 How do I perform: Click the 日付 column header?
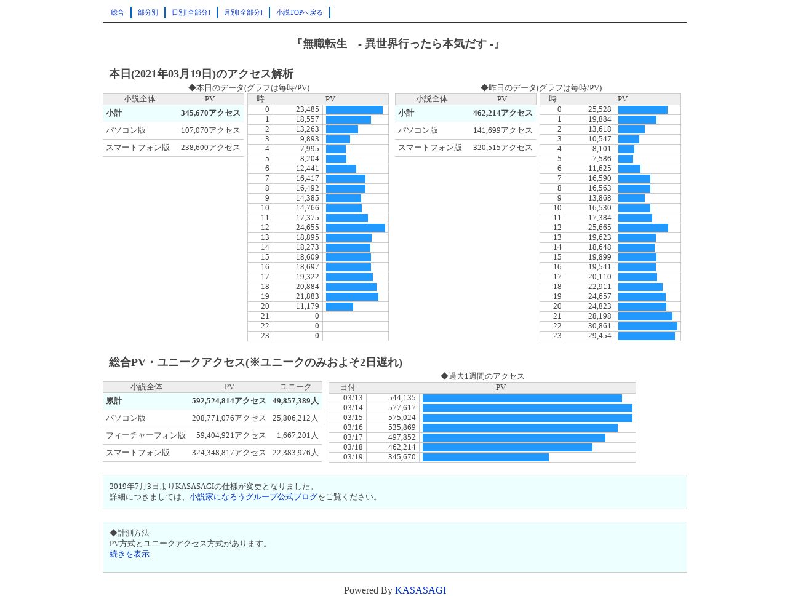click(x=348, y=387)
